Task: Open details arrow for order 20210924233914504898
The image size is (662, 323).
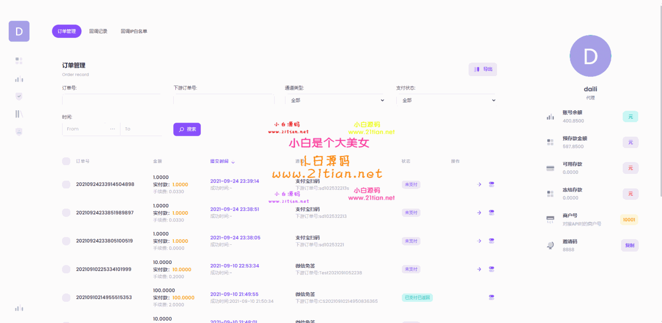Action: tap(479, 184)
